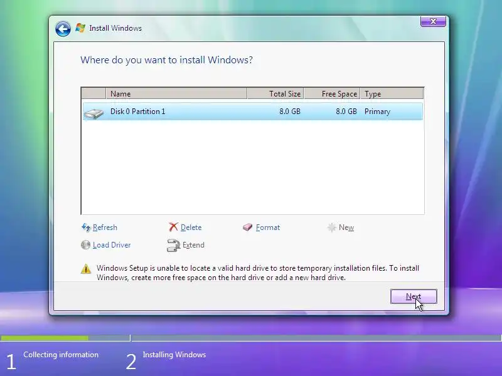Click the yellow warning triangle icon
Screen dimensions: 502x376
click(x=86, y=269)
